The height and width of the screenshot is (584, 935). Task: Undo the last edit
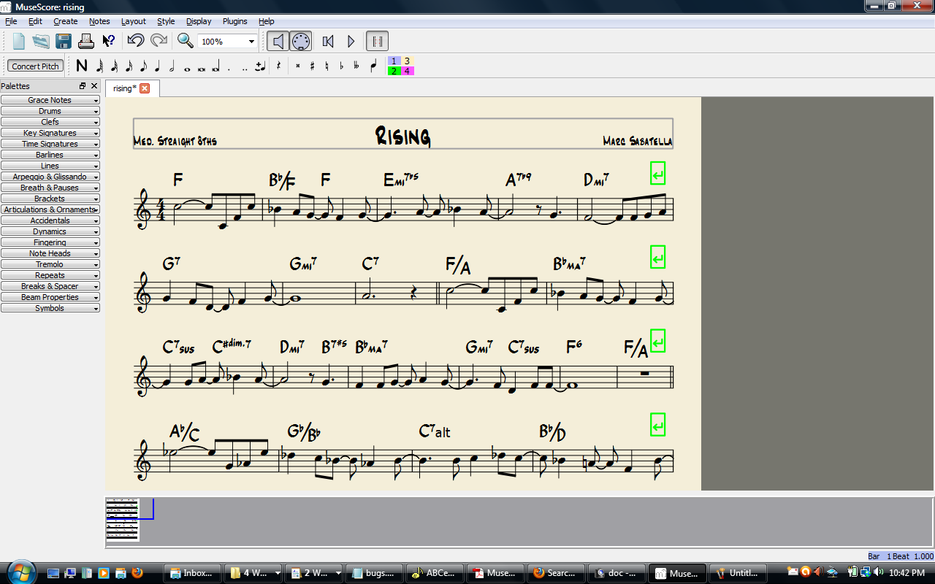tap(137, 41)
